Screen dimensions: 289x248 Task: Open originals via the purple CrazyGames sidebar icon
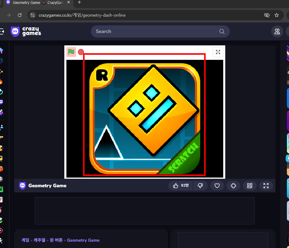(x=1, y=102)
